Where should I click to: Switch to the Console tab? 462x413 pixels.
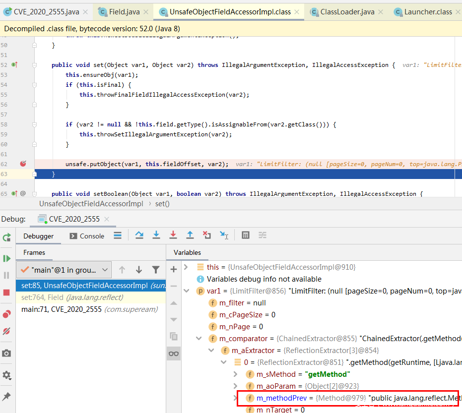[x=87, y=236]
